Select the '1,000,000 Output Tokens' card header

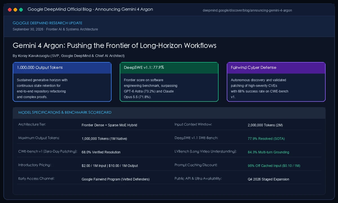(62, 68)
